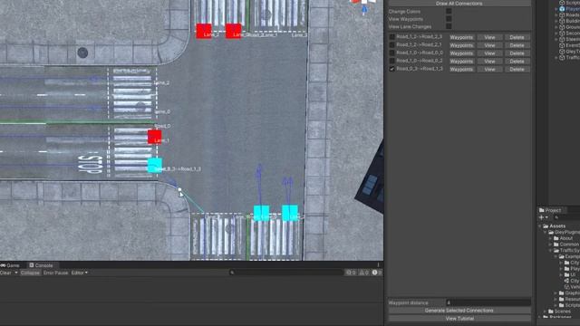Expand the Roads object in Hierarchy
The width and height of the screenshot is (580, 326).
556,15
